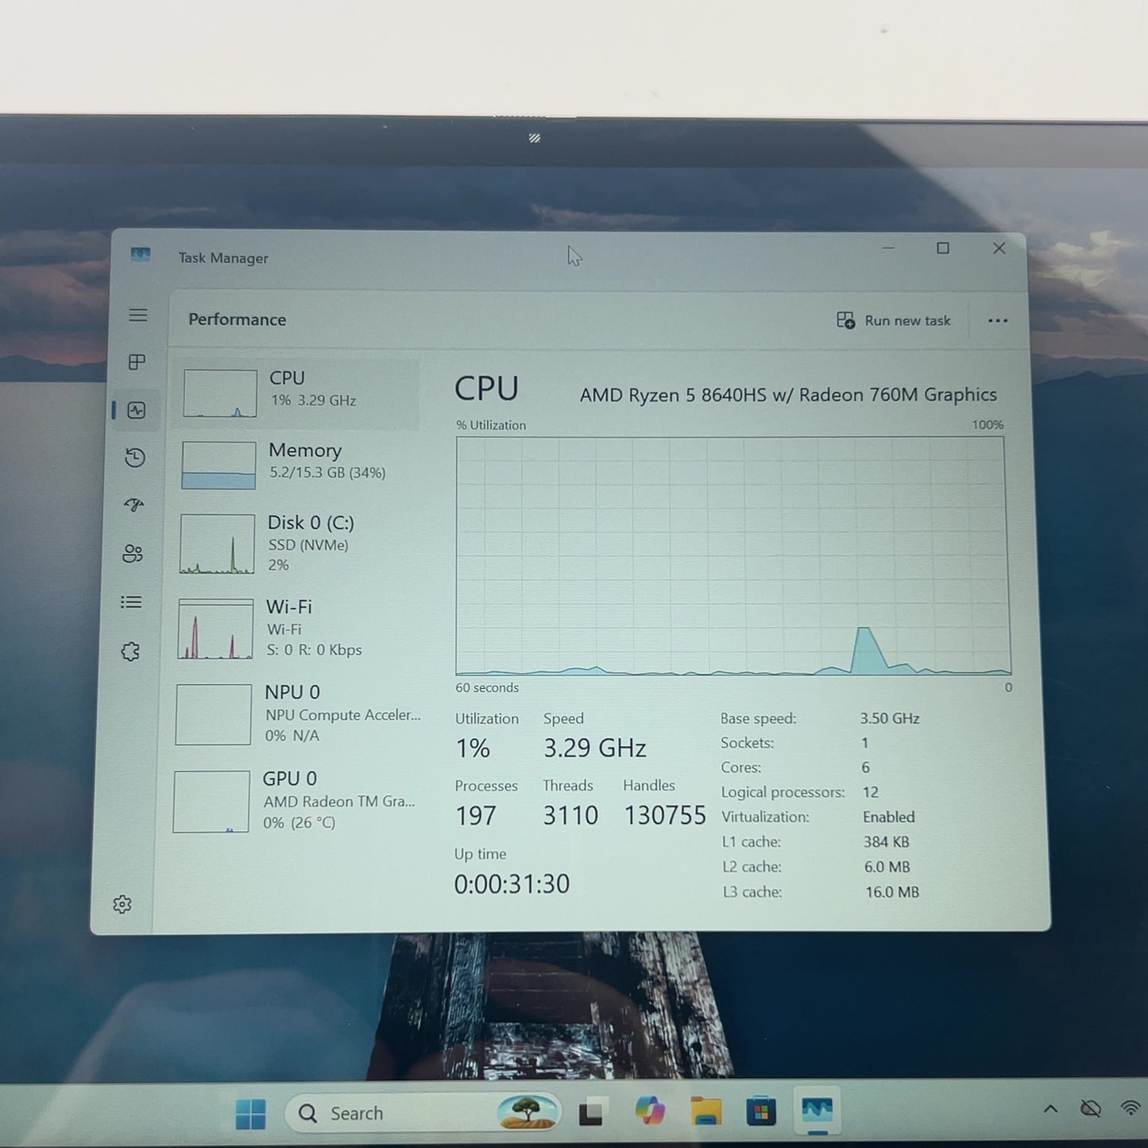The image size is (1148, 1148).
Task: Click the Run new task button
Action: (x=893, y=320)
